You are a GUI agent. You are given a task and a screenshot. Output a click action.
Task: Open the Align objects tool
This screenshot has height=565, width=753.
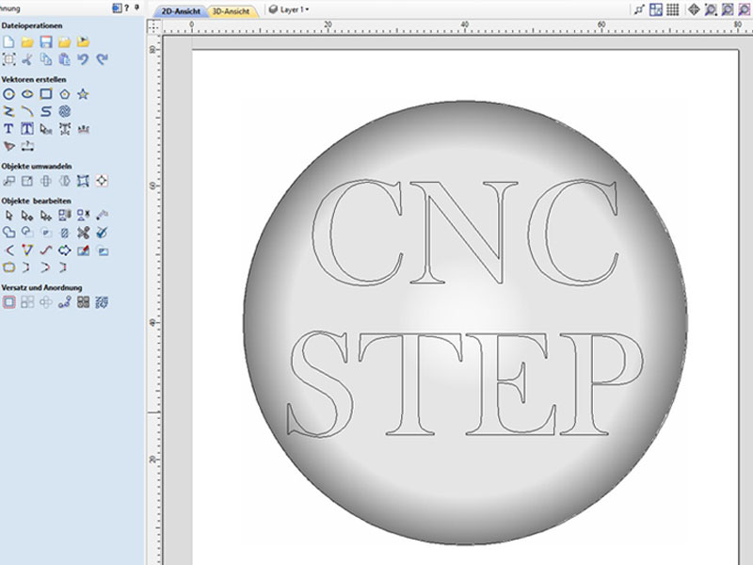[x=102, y=181]
